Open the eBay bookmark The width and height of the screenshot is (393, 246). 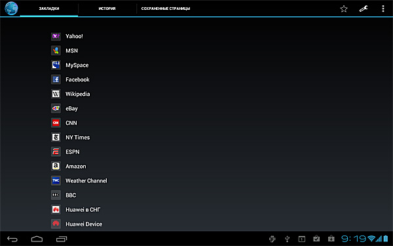coord(71,108)
